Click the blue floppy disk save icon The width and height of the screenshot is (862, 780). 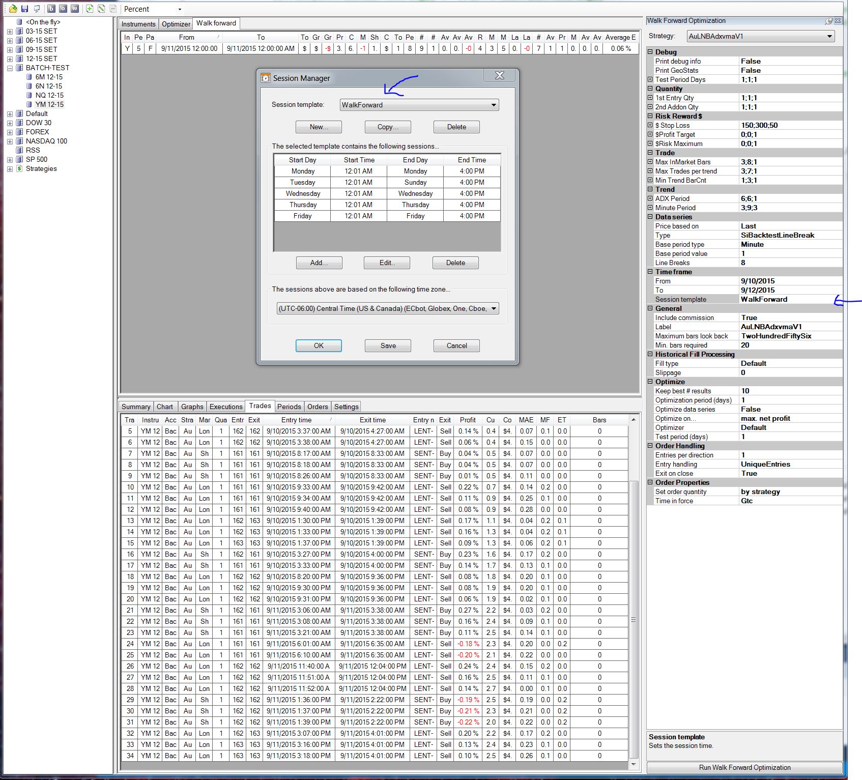(x=24, y=9)
